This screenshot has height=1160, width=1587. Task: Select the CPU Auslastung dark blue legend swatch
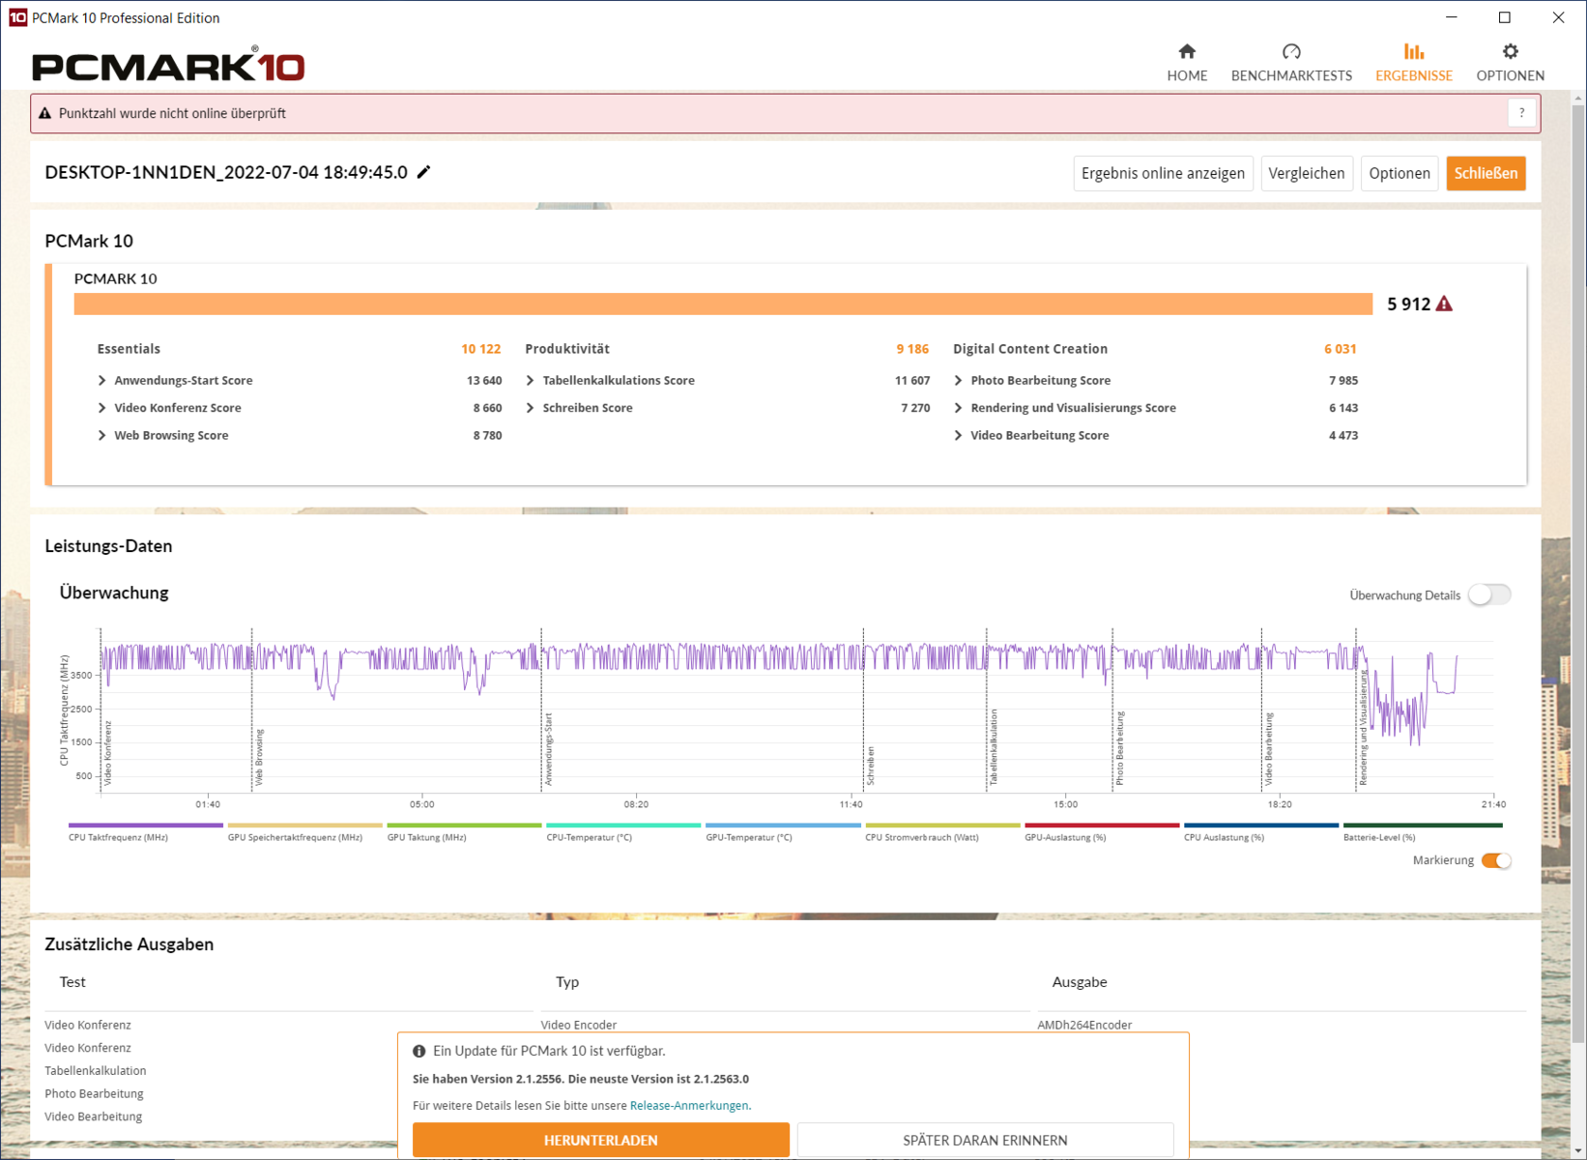(x=1261, y=826)
